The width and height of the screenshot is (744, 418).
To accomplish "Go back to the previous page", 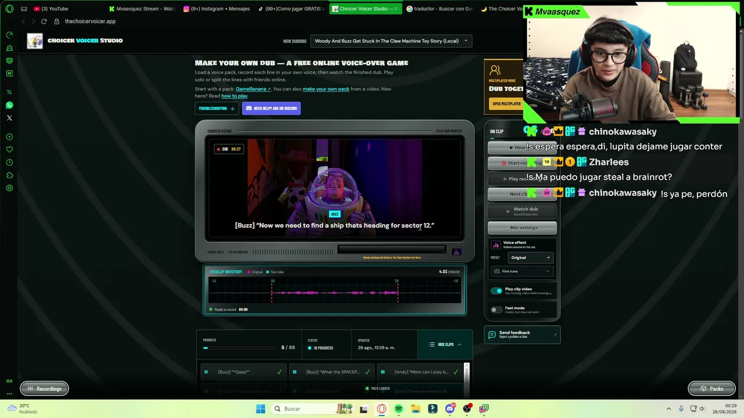I will pyautogui.click(x=23, y=21).
